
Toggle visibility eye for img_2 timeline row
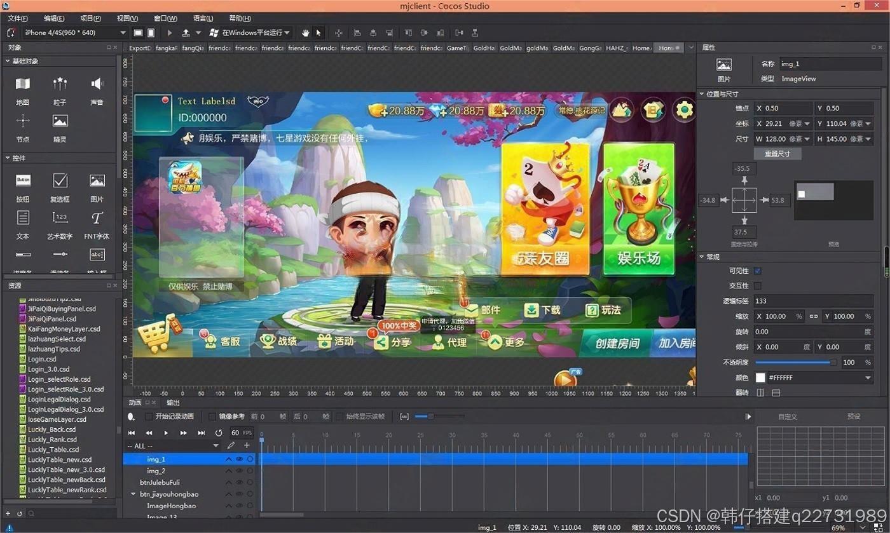(240, 471)
